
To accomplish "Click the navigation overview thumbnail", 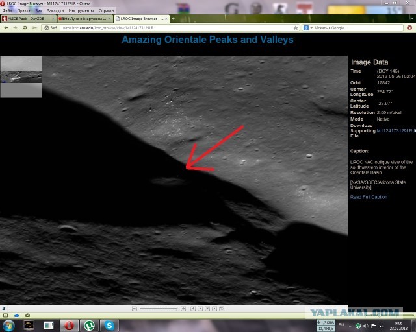I will point(21,77).
